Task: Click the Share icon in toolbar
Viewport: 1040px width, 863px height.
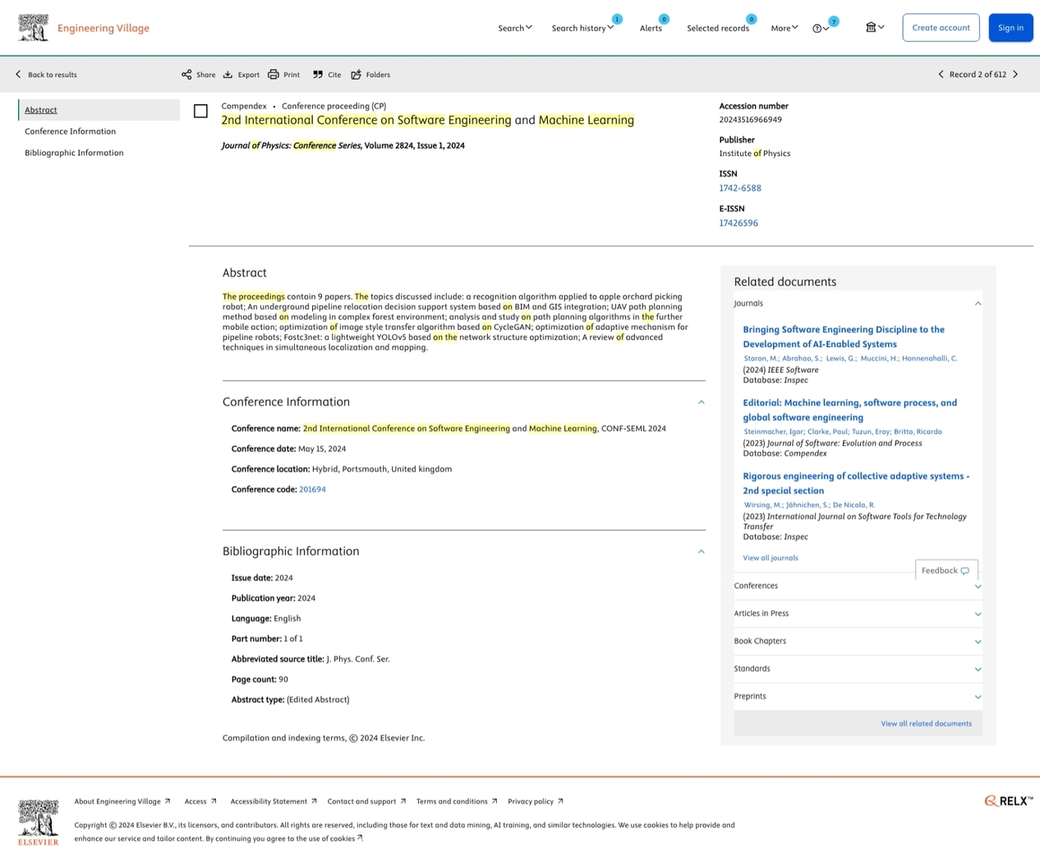Action: click(x=186, y=75)
